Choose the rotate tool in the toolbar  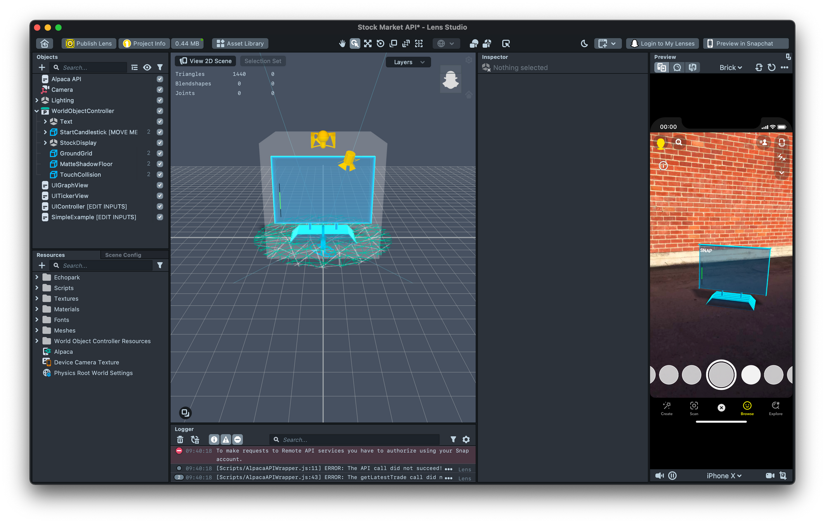(x=380, y=43)
